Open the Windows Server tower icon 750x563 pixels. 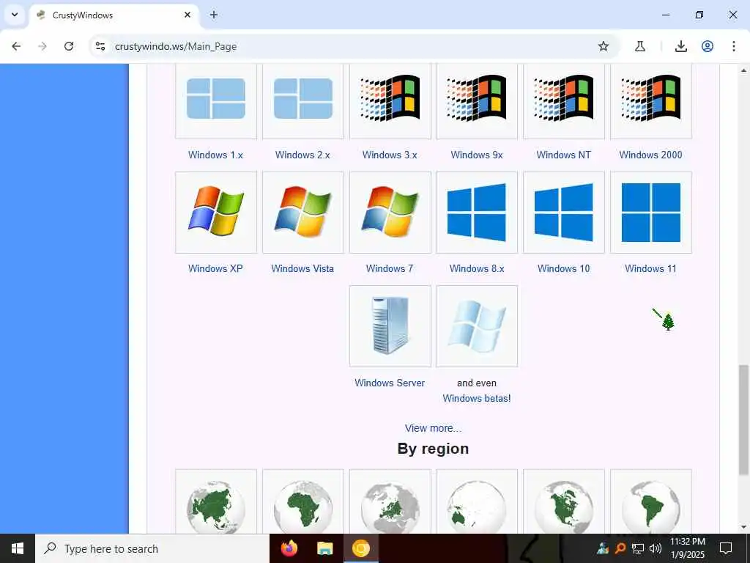(x=390, y=326)
